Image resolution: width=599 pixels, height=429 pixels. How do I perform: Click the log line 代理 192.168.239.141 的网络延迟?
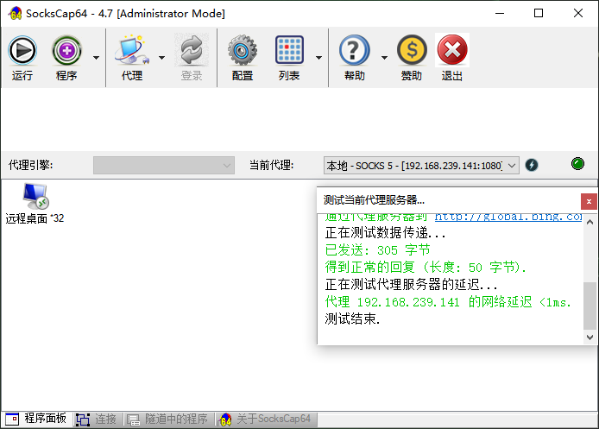pos(448,302)
